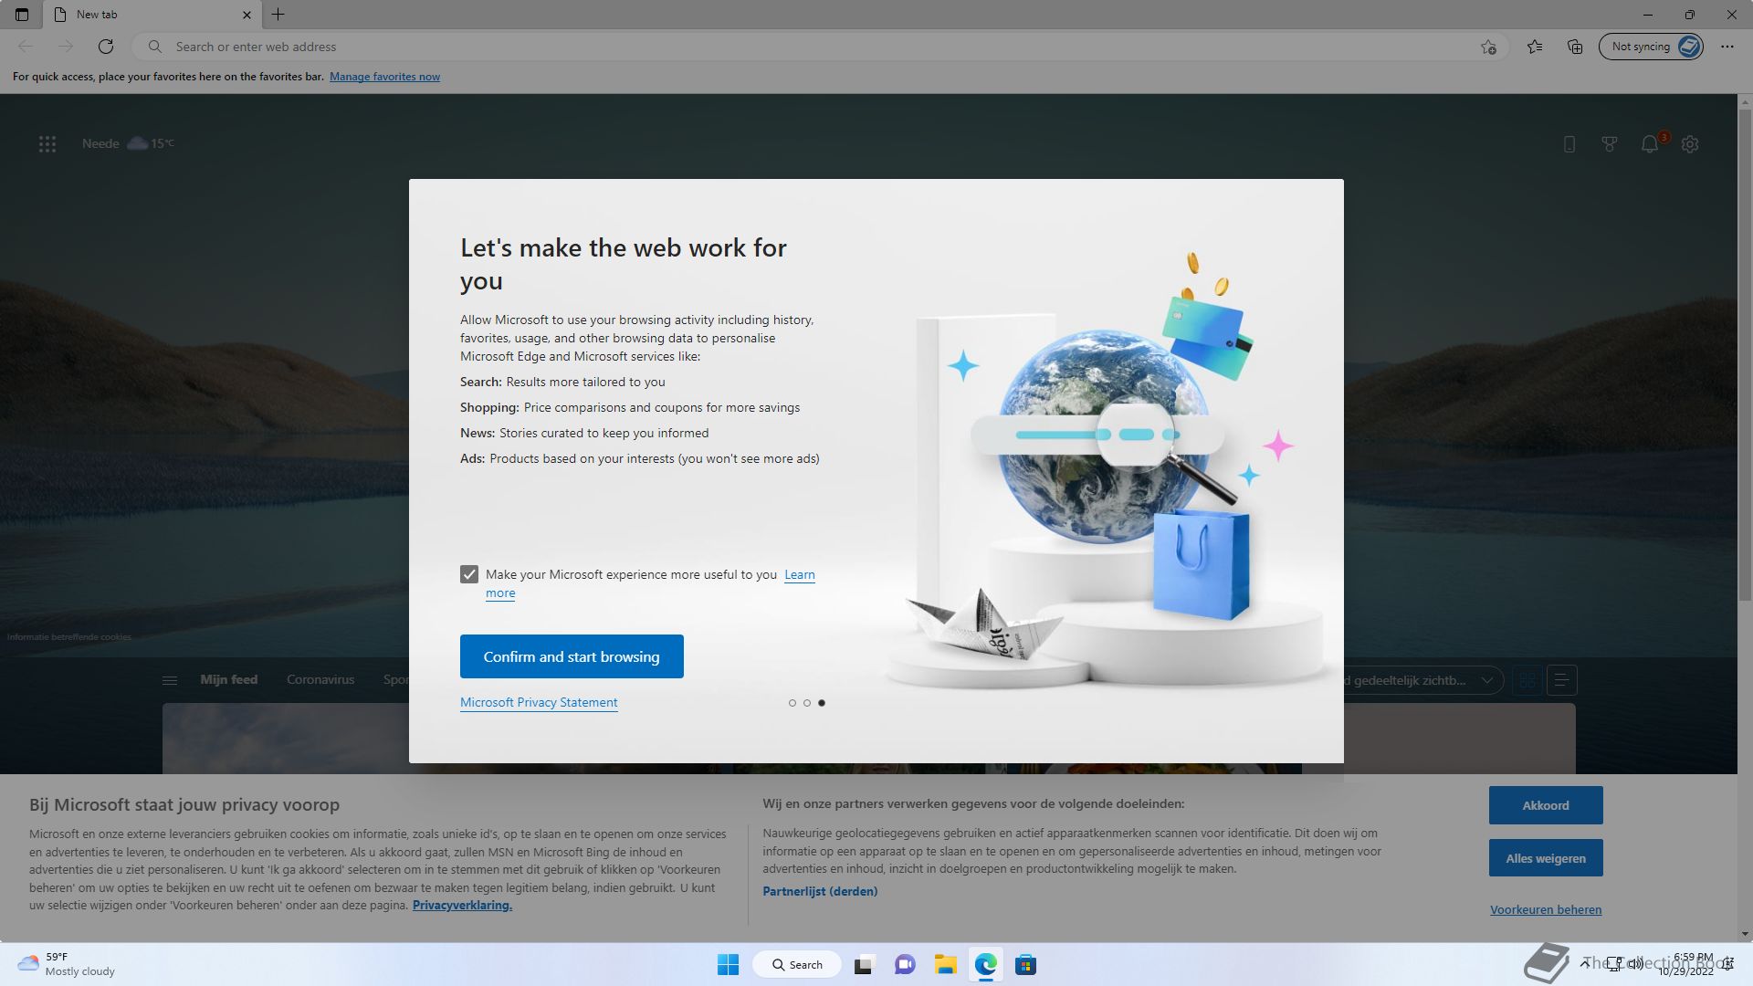Screen dimensions: 1753x986
Task: Click the mobile phone icon on page
Action: tap(1569, 144)
